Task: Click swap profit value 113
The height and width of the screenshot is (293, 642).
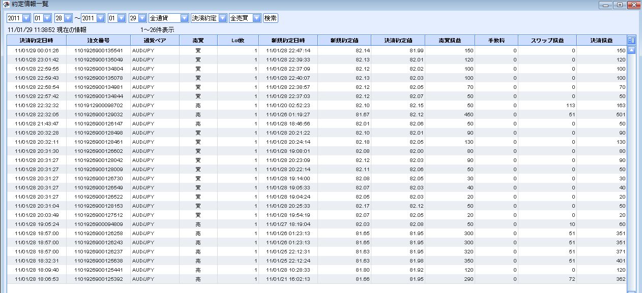Action: [x=570, y=105]
